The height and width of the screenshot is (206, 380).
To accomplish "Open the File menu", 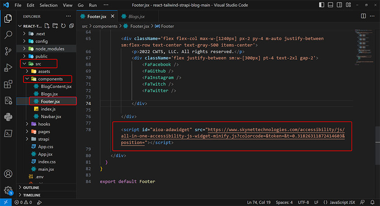I will pos(18,5).
